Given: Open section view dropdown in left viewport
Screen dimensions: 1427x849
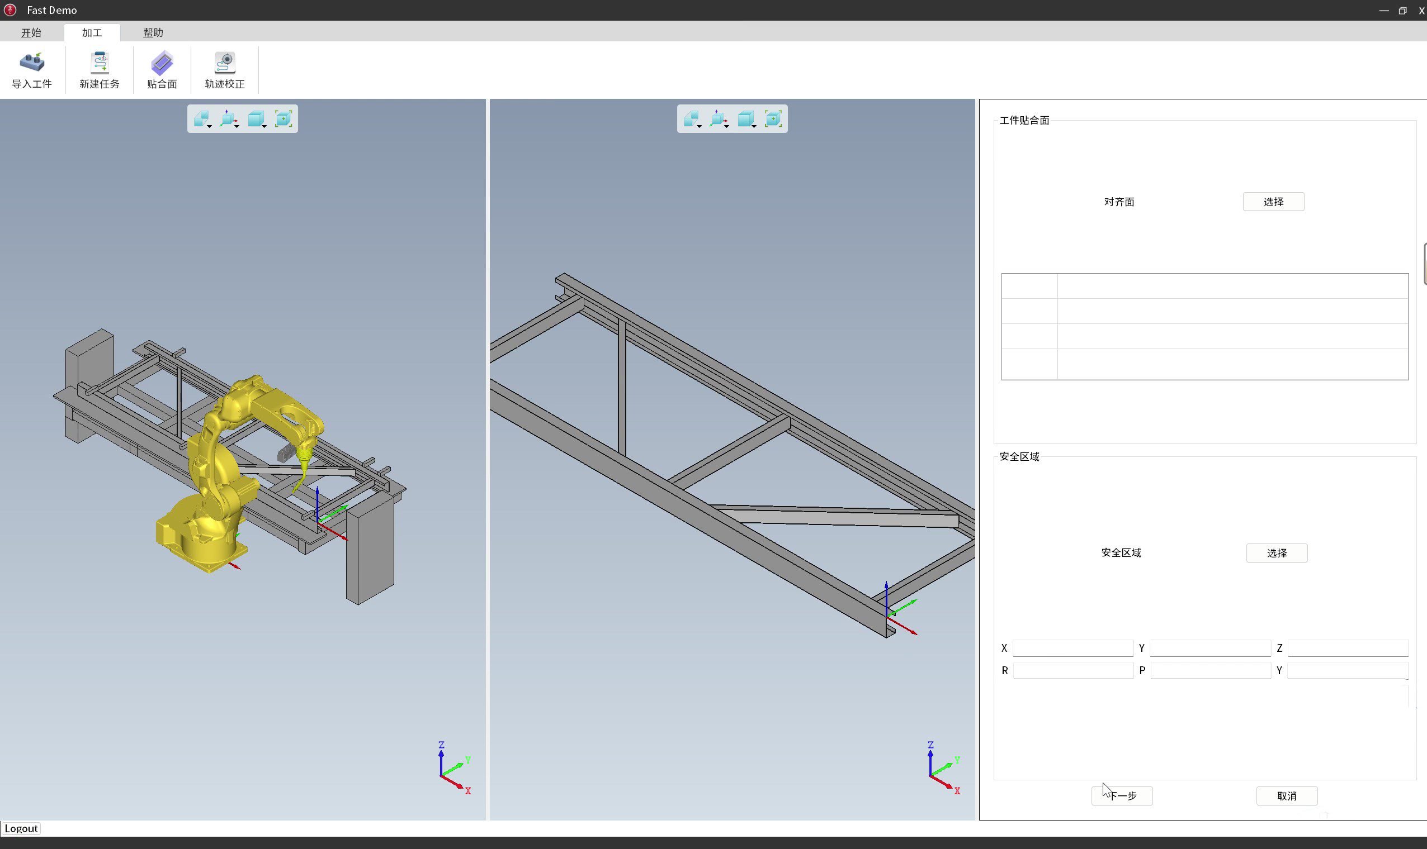Looking at the screenshot, I should pyautogui.click(x=202, y=119).
